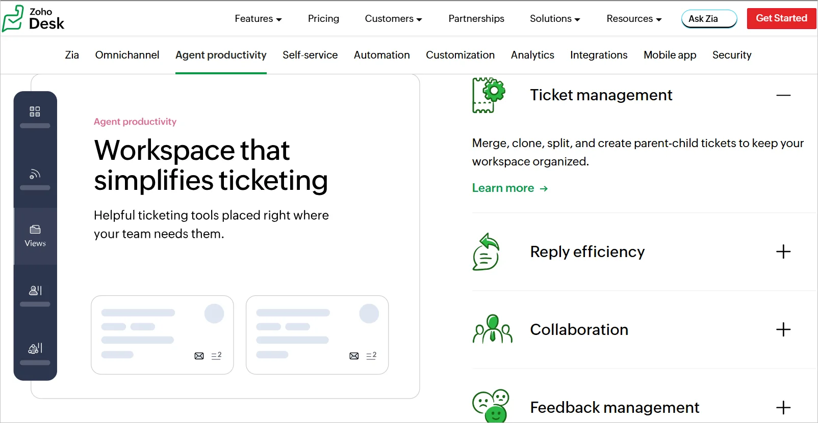Click the red Get Started button
818x423 pixels.
tap(781, 18)
